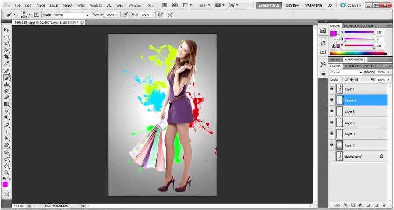
Task: Select the Gradient tool
Action: coord(7,104)
